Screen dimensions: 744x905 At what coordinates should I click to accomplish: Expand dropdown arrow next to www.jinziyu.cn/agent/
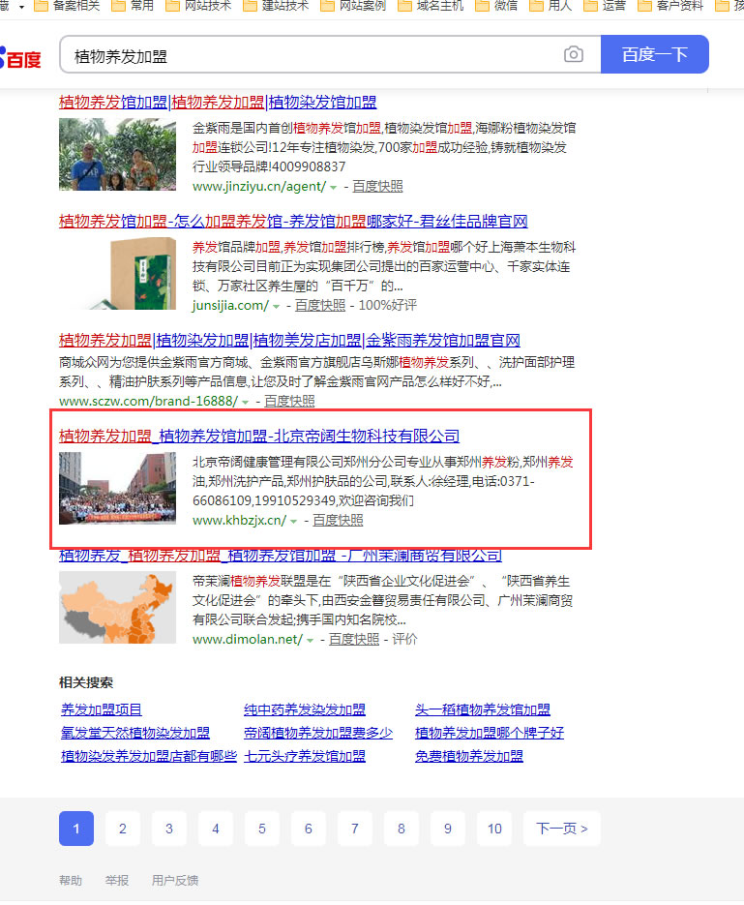(334, 187)
